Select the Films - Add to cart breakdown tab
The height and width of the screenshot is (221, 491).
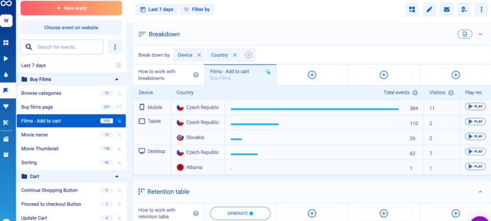coord(240,75)
